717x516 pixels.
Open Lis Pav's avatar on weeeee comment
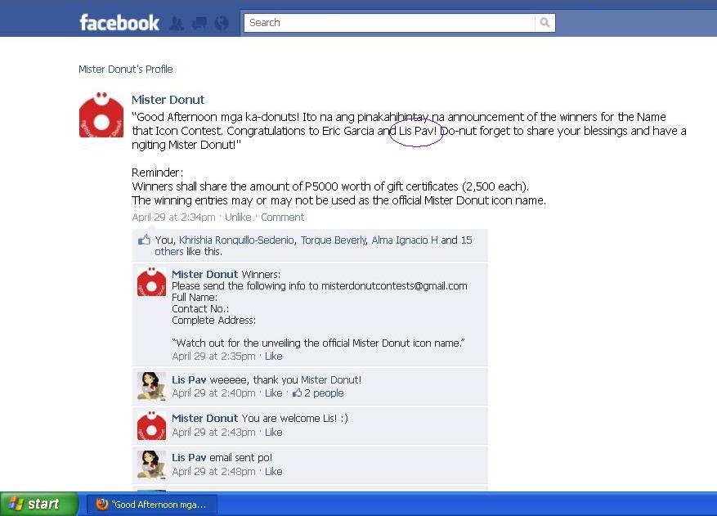pyautogui.click(x=151, y=386)
